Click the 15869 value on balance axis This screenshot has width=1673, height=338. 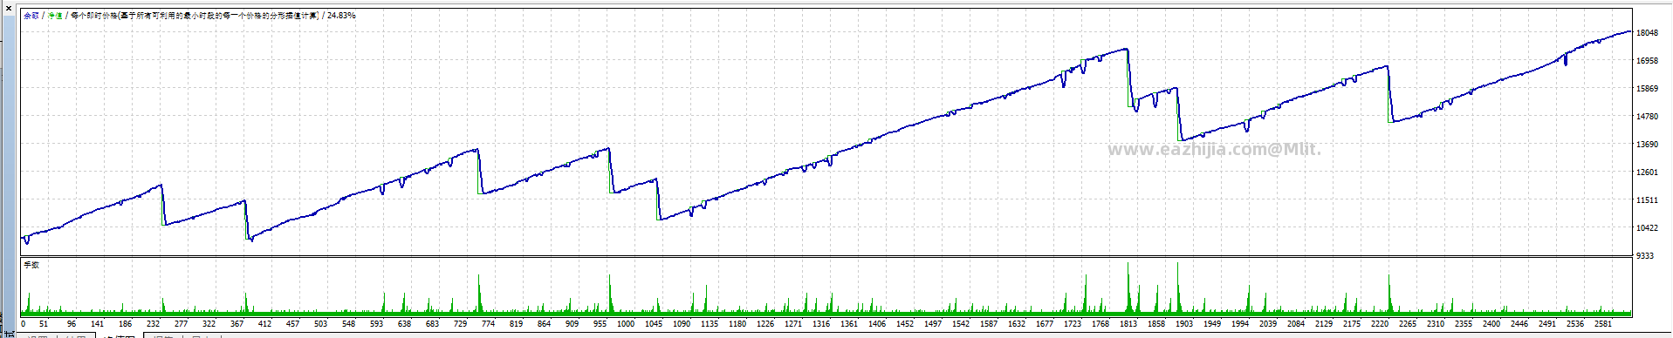coord(1647,89)
